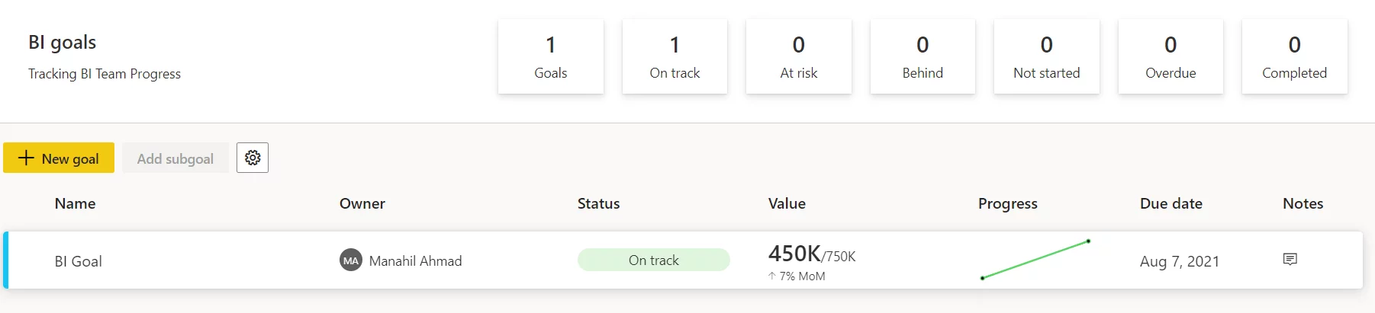1375x313 pixels.
Task: Select the Goals summary card
Action: point(551,57)
